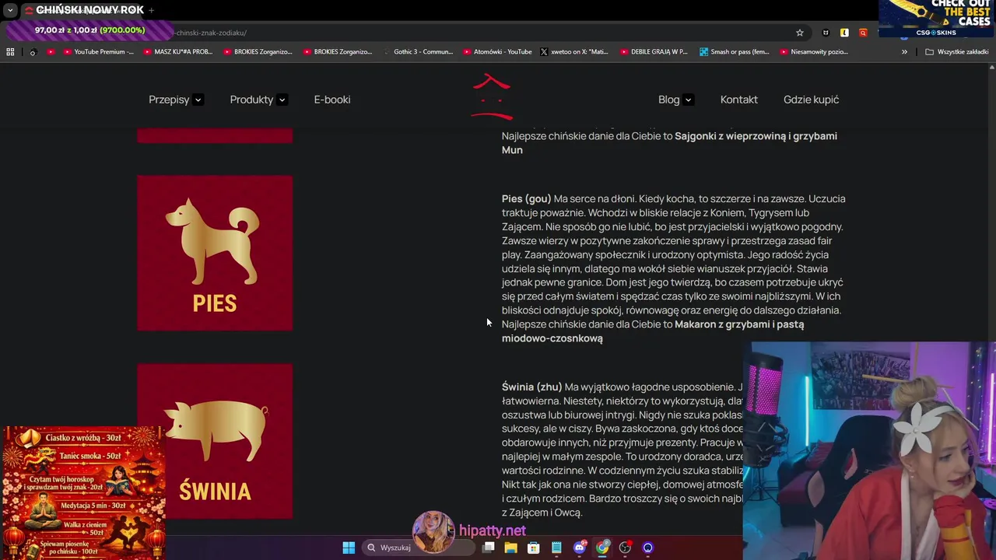
Task: Open the E-booki page
Action: (x=332, y=100)
